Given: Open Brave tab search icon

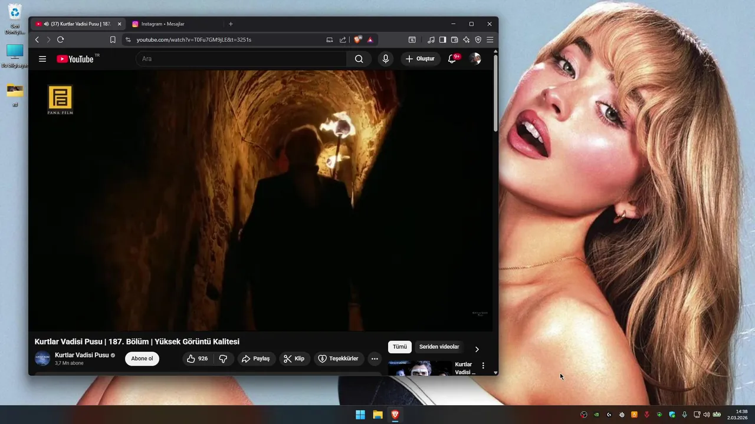Looking at the screenshot, I should [412, 39].
